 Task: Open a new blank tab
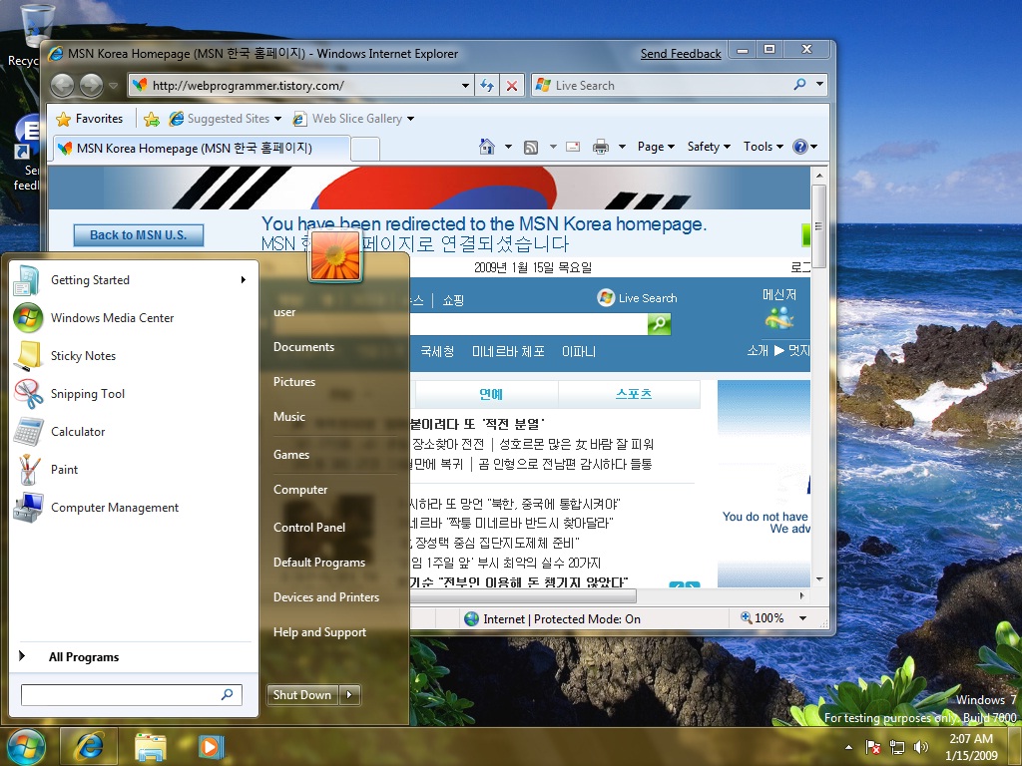click(x=365, y=149)
